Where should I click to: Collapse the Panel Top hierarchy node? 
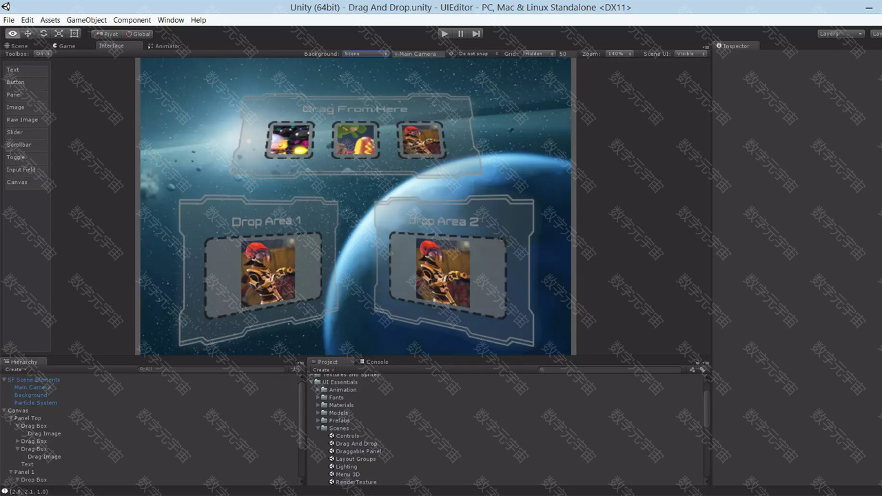(x=10, y=418)
